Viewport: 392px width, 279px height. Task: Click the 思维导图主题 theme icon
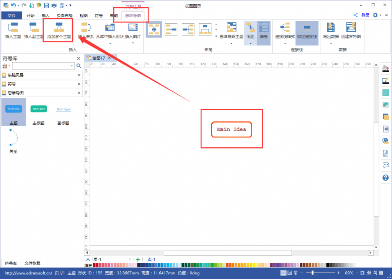[232, 27]
